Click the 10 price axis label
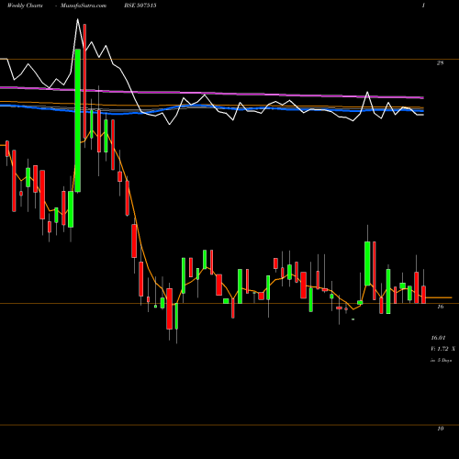 point(440,429)
